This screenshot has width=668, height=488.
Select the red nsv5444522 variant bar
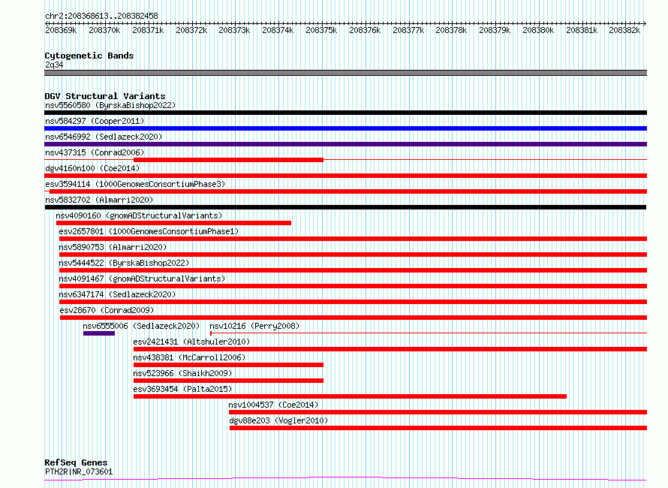pos(354,270)
